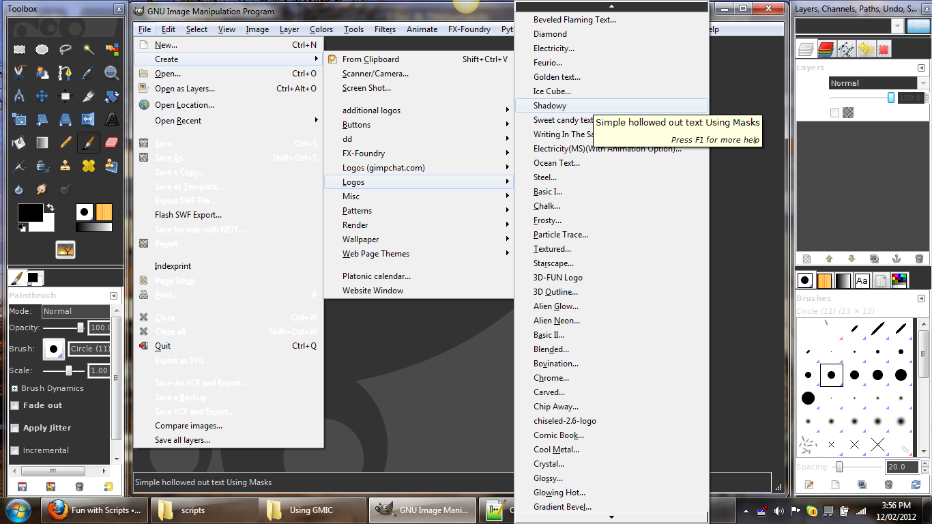
Task: Open the Fonts tab in Brushes dock
Action: (862, 280)
